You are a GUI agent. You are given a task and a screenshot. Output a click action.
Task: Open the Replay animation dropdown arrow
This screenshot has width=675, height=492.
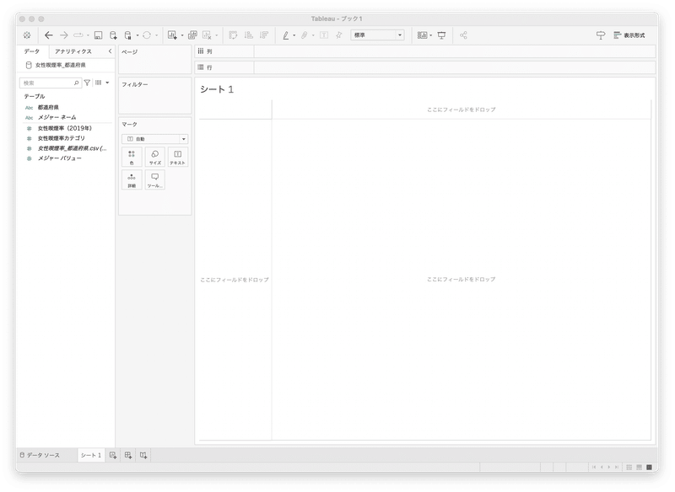88,35
